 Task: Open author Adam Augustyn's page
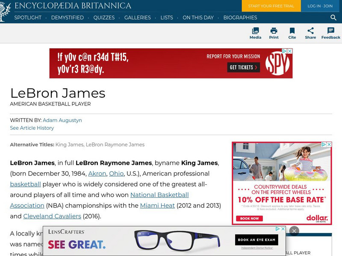(62, 120)
